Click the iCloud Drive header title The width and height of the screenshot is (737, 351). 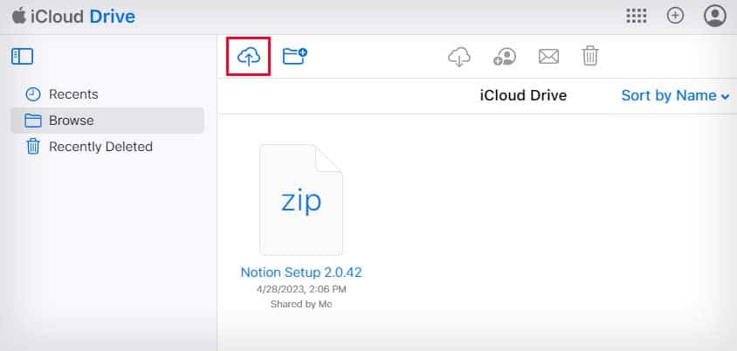[523, 95]
